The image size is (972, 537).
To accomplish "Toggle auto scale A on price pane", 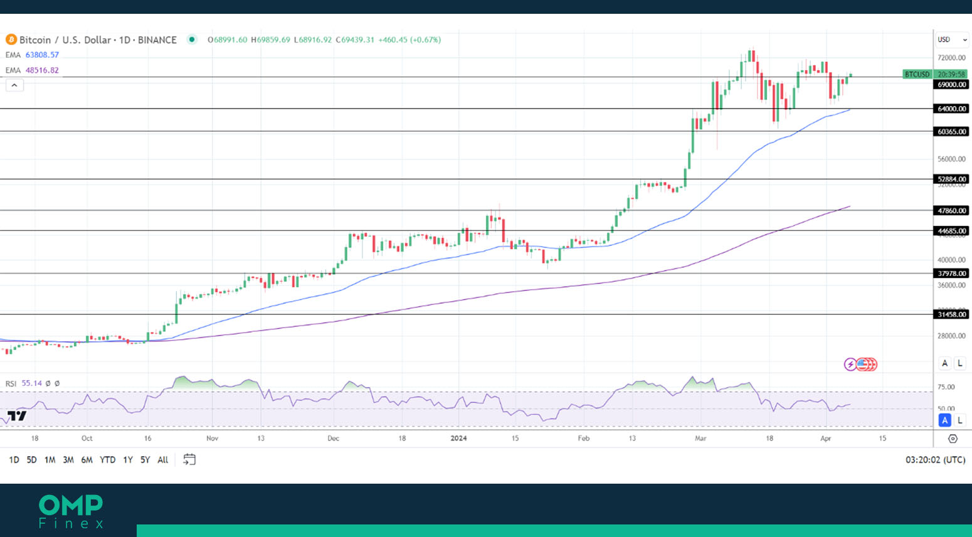I will [945, 363].
